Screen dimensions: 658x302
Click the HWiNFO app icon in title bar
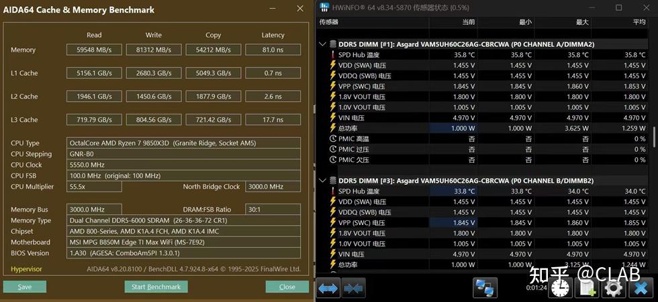pyautogui.click(x=324, y=7)
